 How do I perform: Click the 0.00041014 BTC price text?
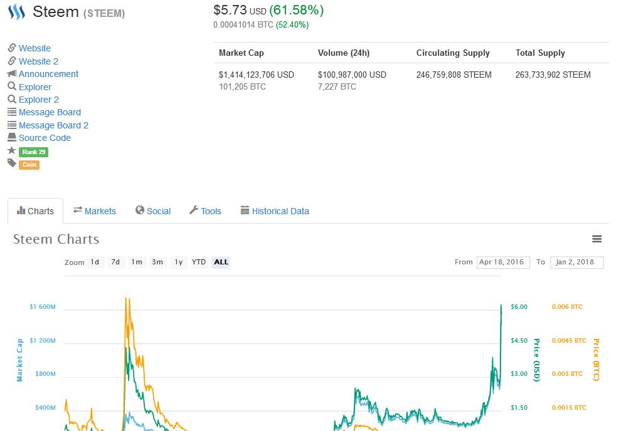point(243,24)
